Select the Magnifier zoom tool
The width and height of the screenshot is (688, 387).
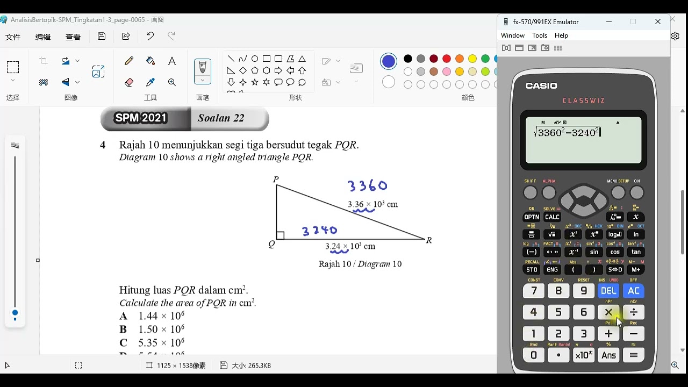(172, 82)
